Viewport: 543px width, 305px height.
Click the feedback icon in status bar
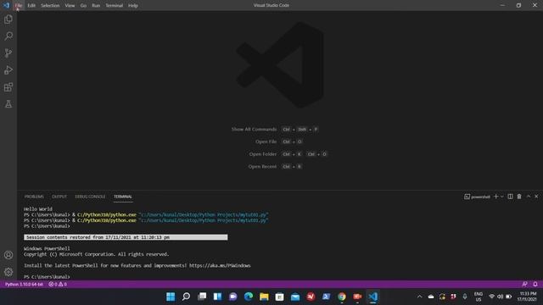click(x=524, y=285)
